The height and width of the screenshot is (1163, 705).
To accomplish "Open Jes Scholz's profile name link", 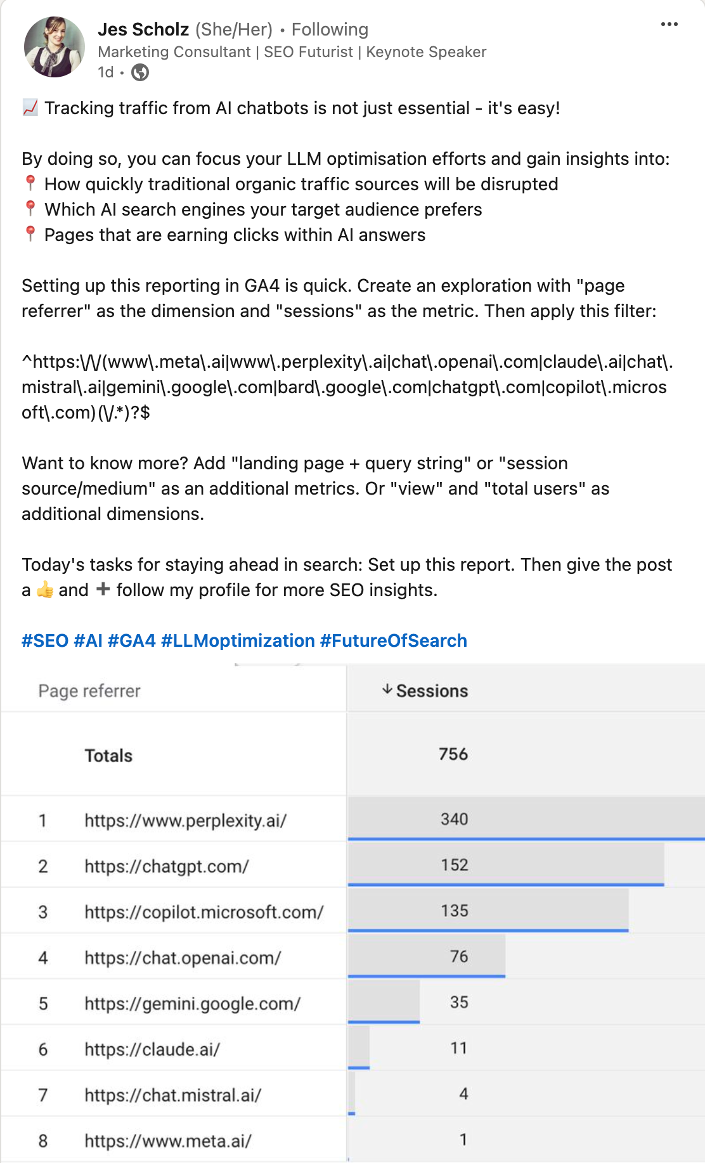I will pos(143,30).
